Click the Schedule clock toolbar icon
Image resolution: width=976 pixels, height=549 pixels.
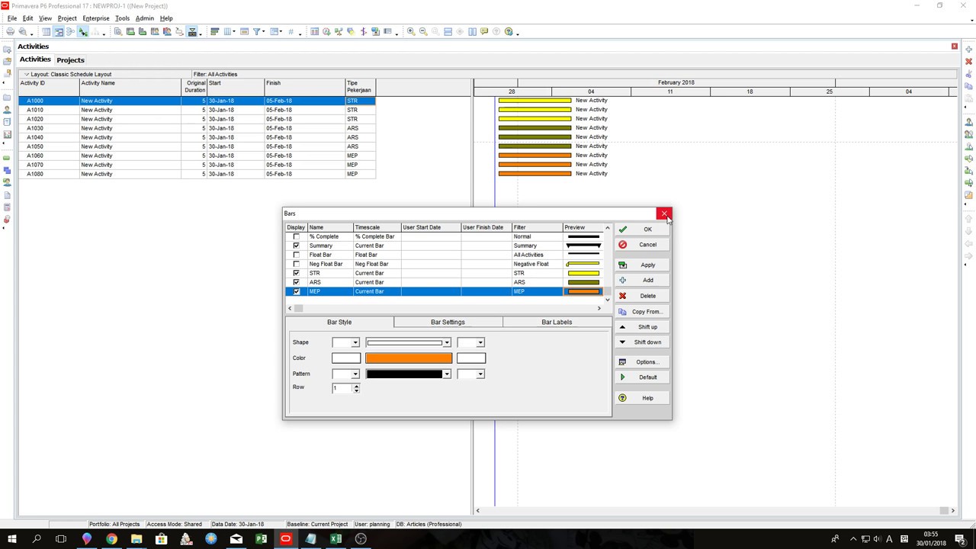point(326,32)
